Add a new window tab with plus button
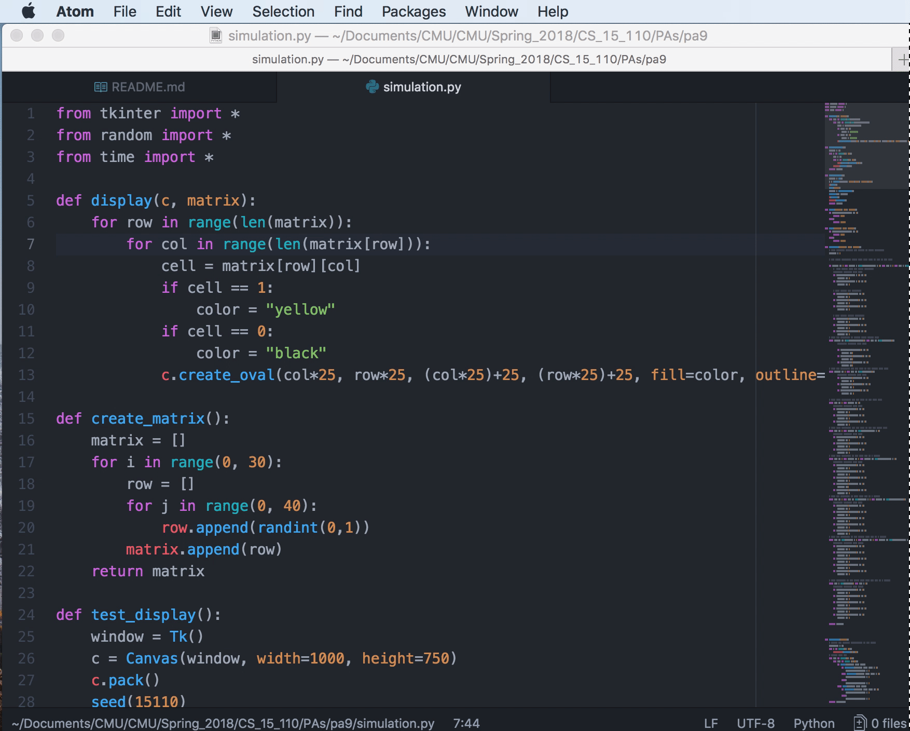This screenshot has height=731, width=910. [903, 60]
